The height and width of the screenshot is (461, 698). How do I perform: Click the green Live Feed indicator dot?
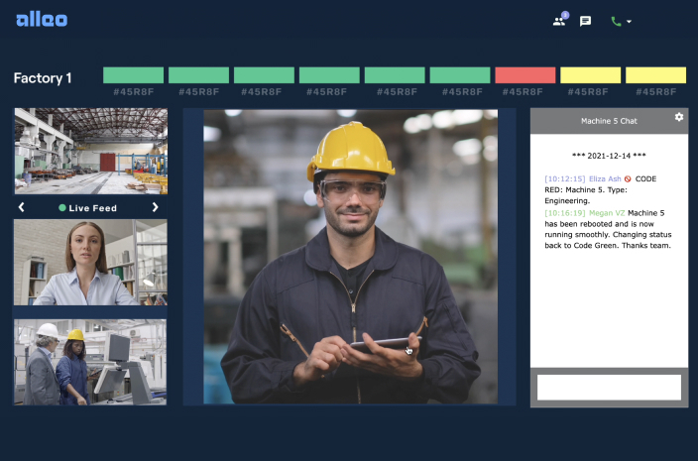point(62,208)
